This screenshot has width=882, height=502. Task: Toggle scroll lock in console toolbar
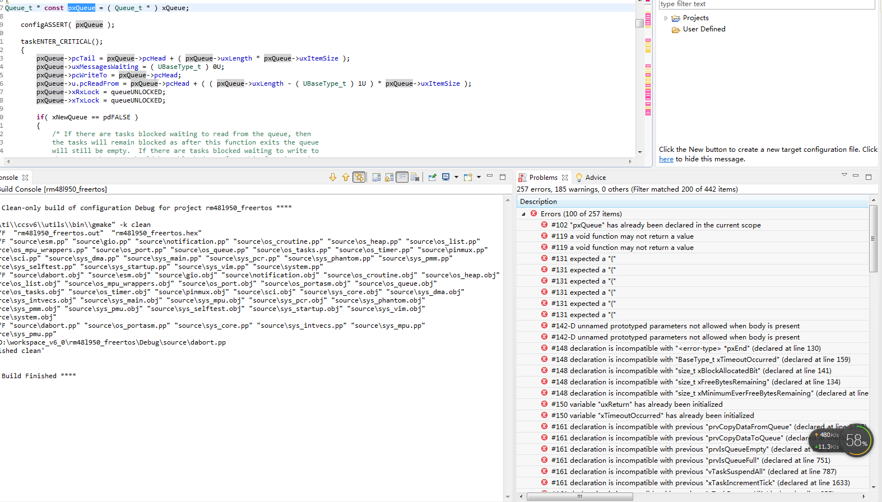click(x=389, y=178)
